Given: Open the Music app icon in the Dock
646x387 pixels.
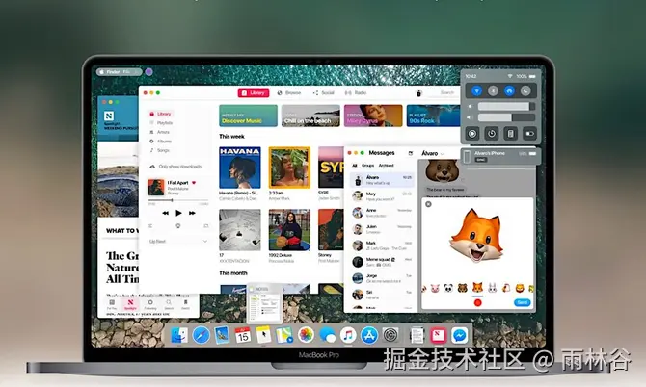Looking at the screenshot, I should point(348,335).
